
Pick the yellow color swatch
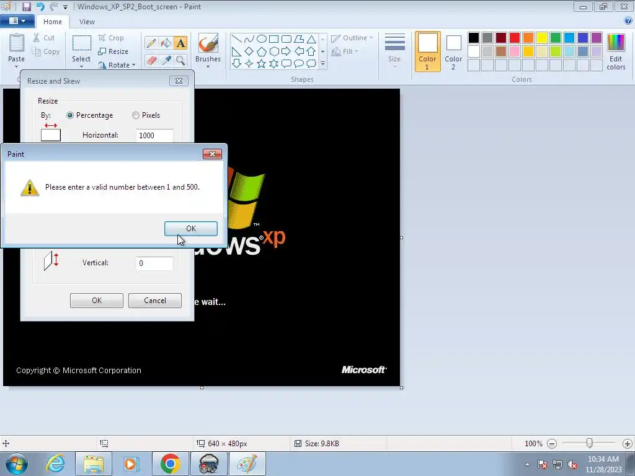pyautogui.click(x=542, y=38)
